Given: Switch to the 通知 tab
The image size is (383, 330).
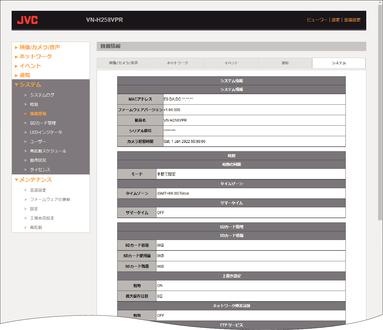Looking at the screenshot, I should (285, 63).
